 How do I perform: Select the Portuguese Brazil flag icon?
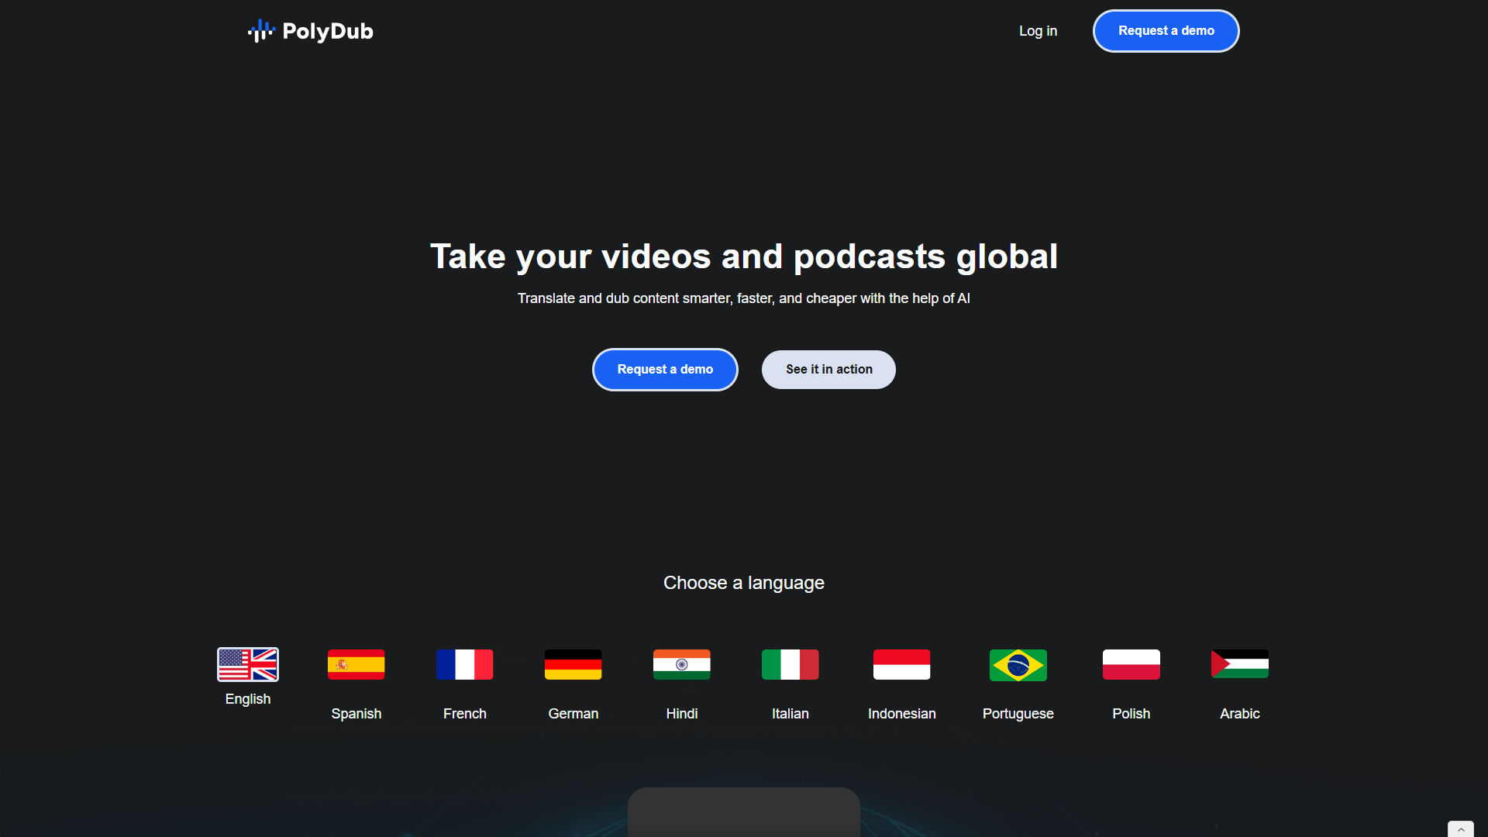click(1018, 665)
